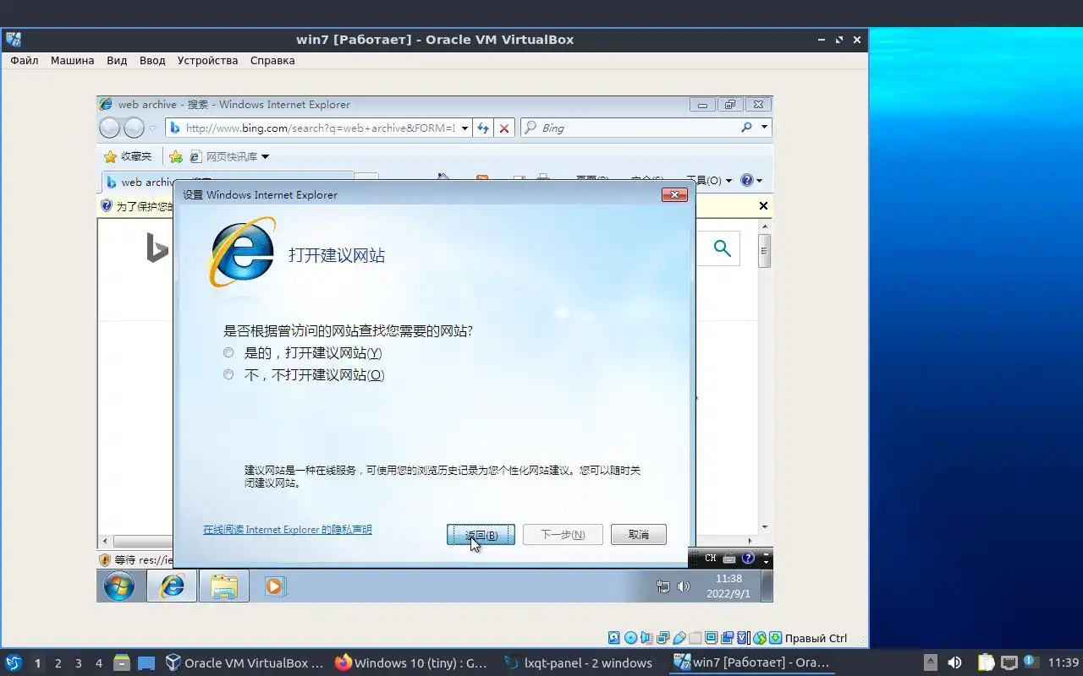The image size is (1083, 676).
Task: Click the Win7 volume speaker tray icon
Action: pyautogui.click(x=684, y=586)
